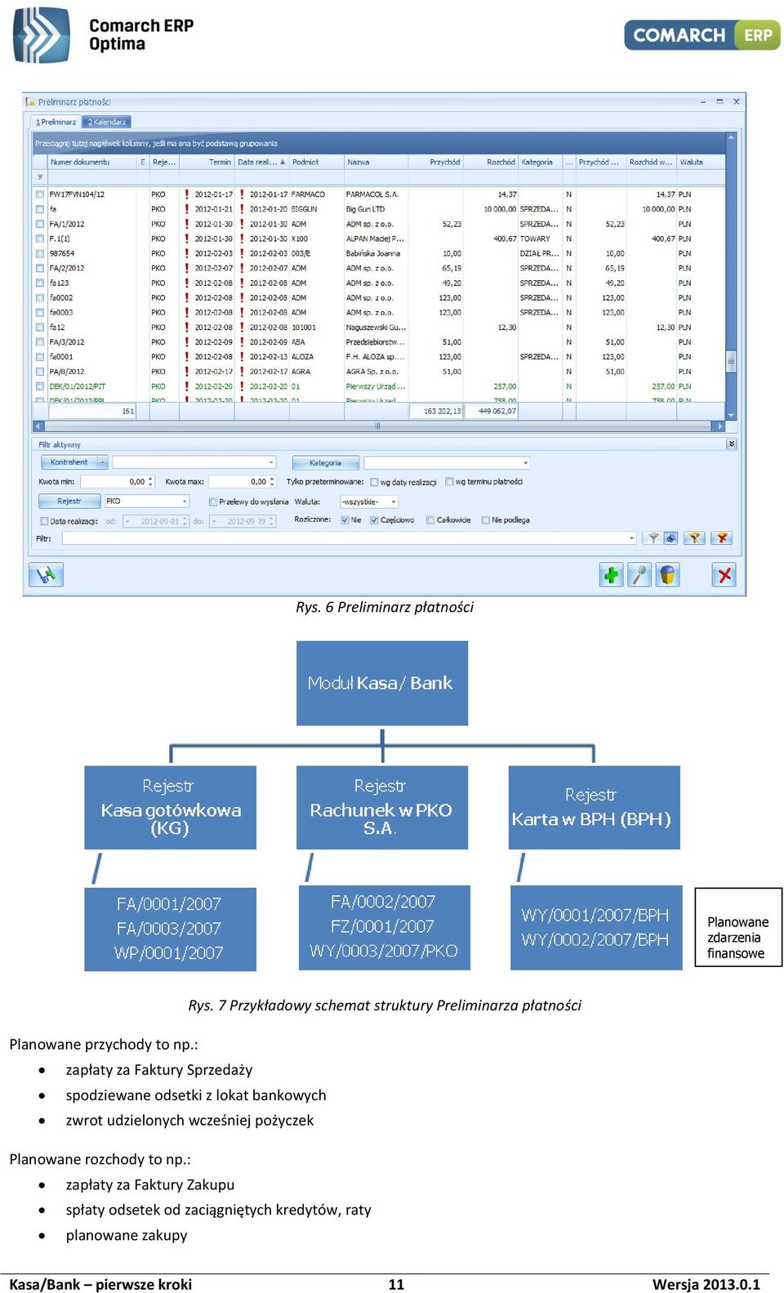Sort by the Numer dokumentu column header

pos(90,162)
